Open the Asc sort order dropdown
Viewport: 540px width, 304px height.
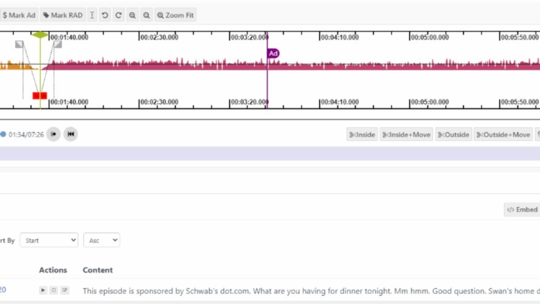(102, 240)
